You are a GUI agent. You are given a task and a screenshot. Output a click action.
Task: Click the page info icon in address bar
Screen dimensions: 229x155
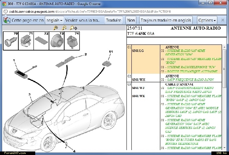click(x=6, y=11)
